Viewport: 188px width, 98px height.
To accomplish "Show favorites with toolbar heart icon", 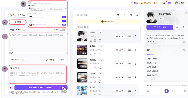I will pos(131,15).
